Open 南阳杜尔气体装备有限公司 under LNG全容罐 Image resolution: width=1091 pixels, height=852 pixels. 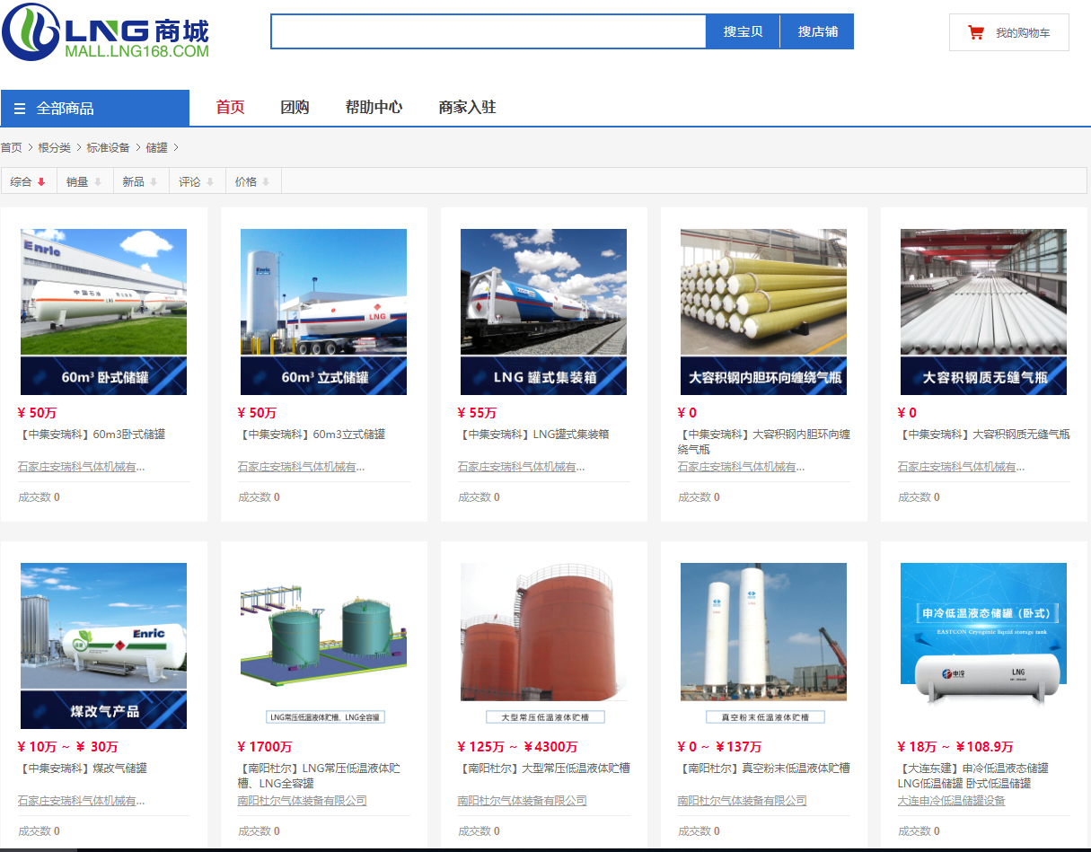pyautogui.click(x=303, y=801)
